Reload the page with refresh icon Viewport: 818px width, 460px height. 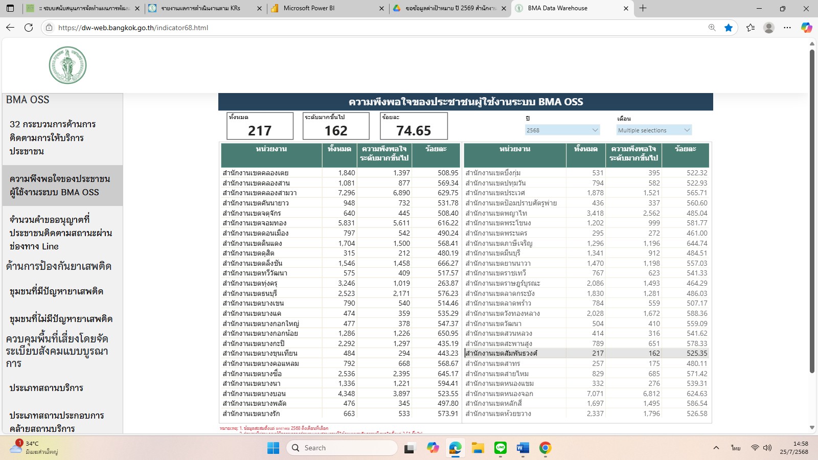29,28
